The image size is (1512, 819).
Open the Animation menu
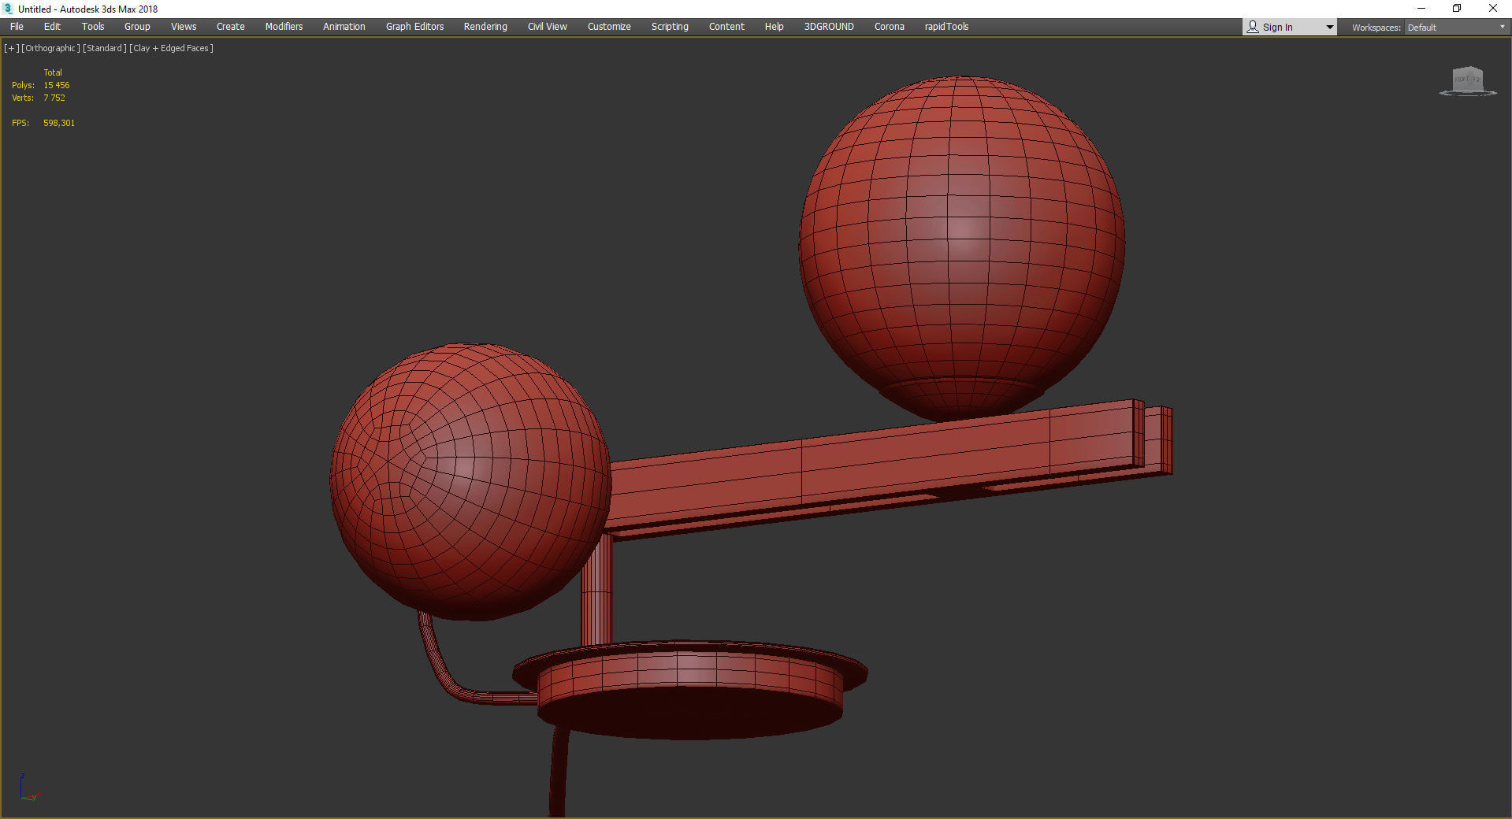pos(344,27)
